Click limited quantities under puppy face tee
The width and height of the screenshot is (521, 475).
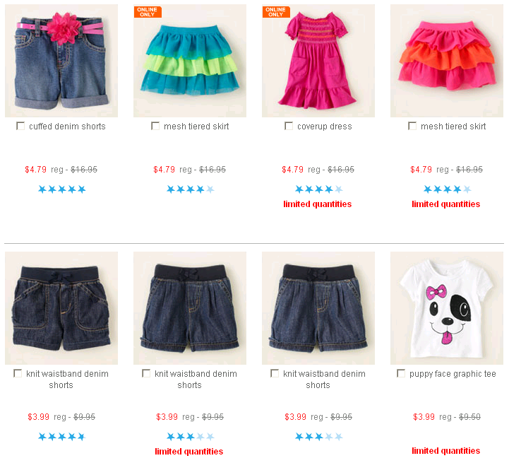click(446, 451)
